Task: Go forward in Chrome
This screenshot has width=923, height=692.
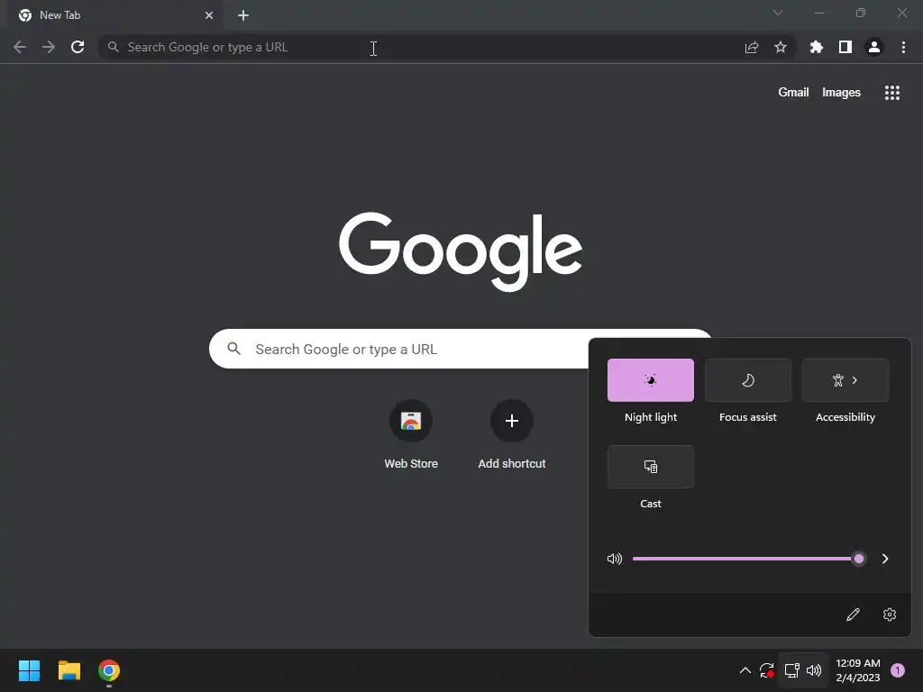Action: tap(49, 47)
